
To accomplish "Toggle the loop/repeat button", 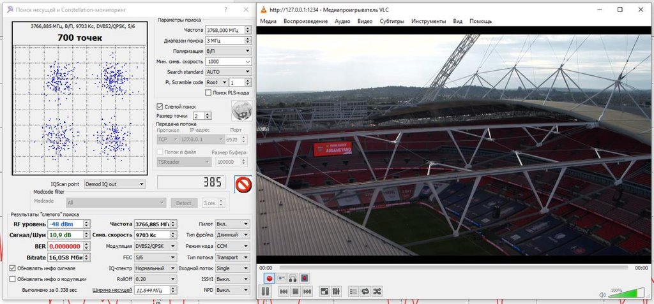I will [x=365, y=291].
